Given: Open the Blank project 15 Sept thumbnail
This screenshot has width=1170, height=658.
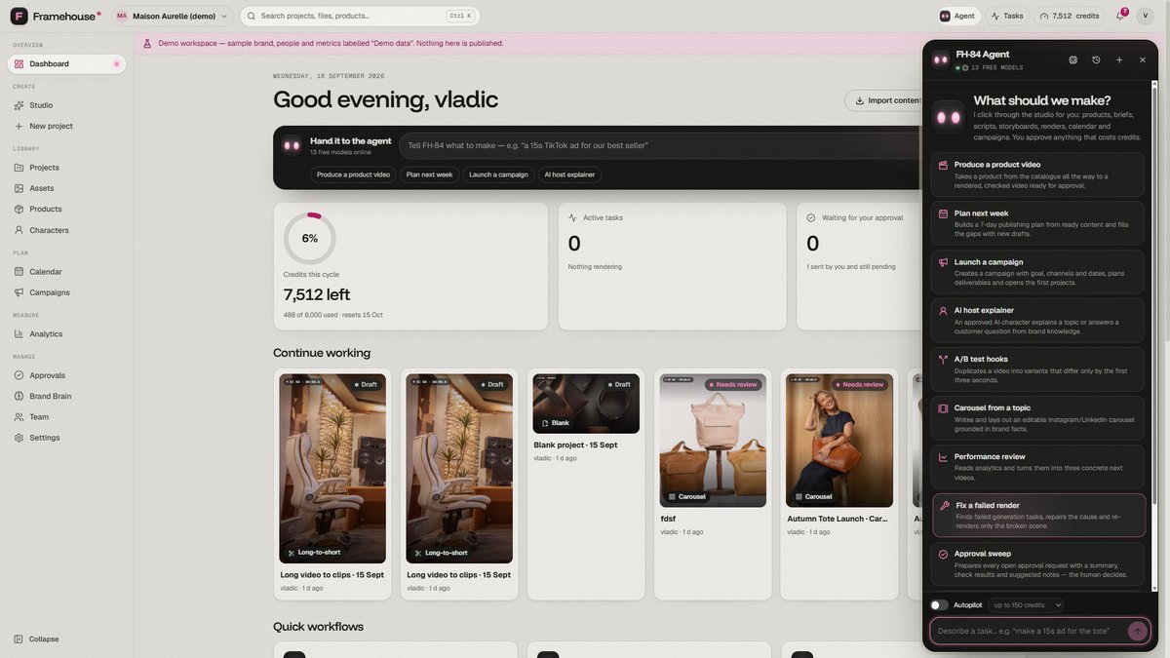Looking at the screenshot, I should (x=586, y=404).
